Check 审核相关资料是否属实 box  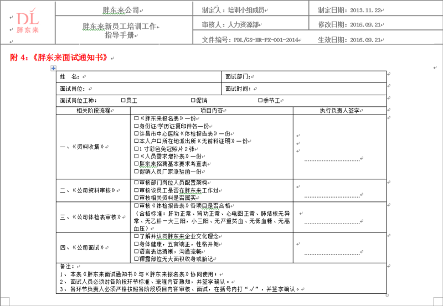click(136, 198)
